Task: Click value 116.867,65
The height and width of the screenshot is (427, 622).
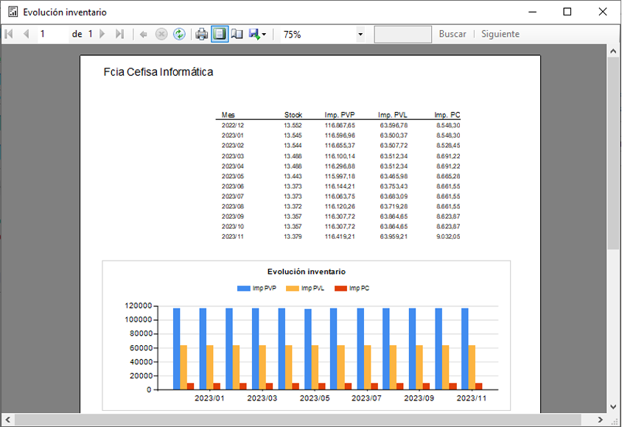Action: click(340, 125)
